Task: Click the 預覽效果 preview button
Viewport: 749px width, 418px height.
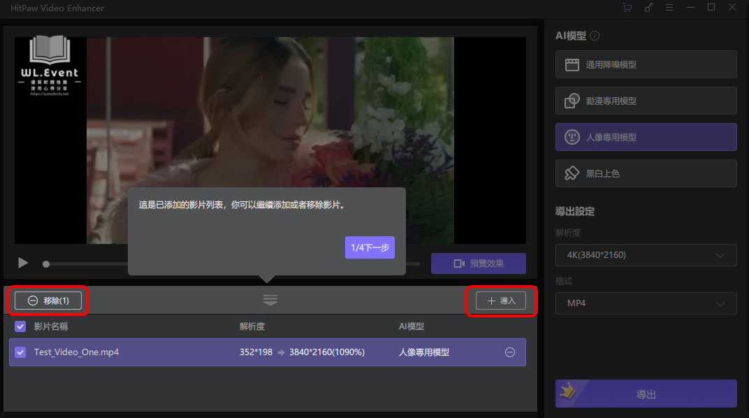Action: pos(478,264)
